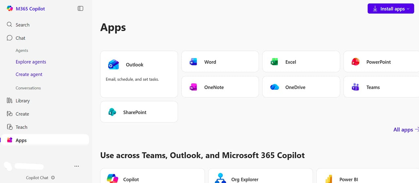Click the download arrow icon on Install apps
419x183 pixels.
click(x=375, y=9)
